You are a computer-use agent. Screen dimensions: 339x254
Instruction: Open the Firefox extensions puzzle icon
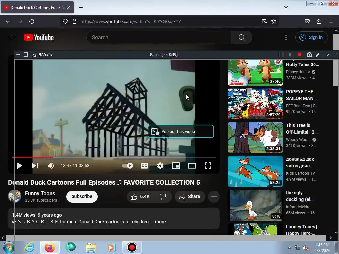coord(319,21)
